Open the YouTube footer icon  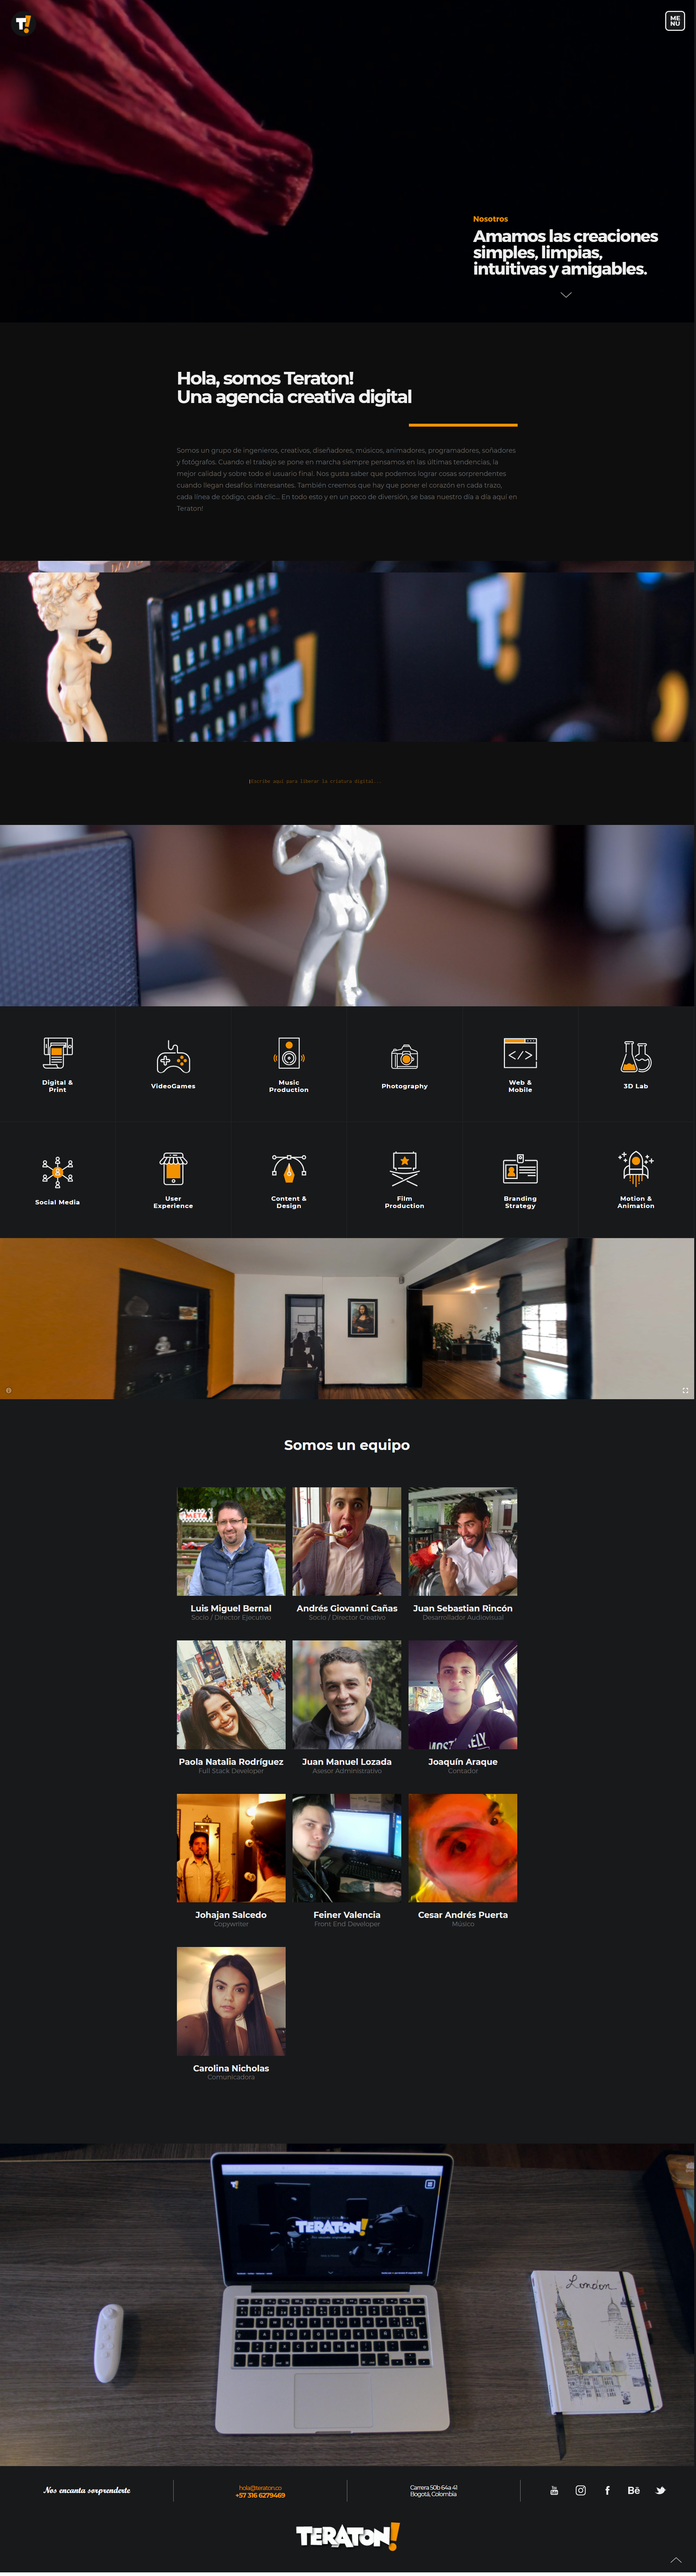point(554,2490)
